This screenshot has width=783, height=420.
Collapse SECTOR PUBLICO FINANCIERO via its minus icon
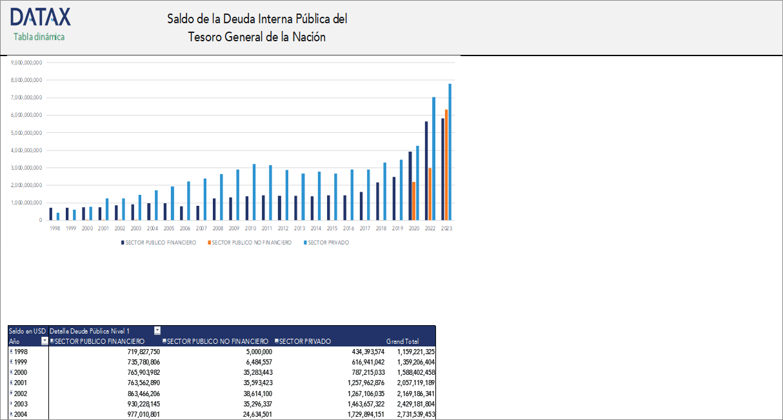tap(52, 342)
